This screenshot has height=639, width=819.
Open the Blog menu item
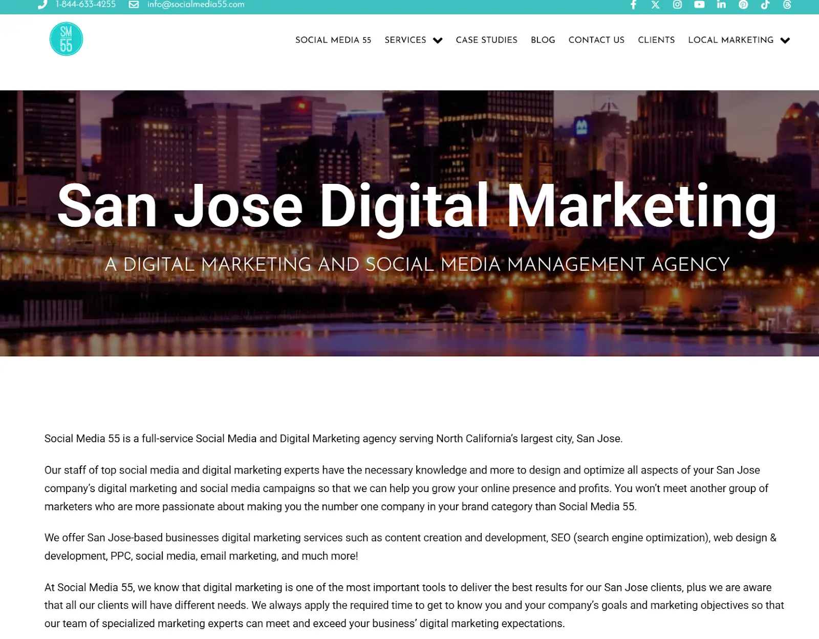[x=543, y=40]
